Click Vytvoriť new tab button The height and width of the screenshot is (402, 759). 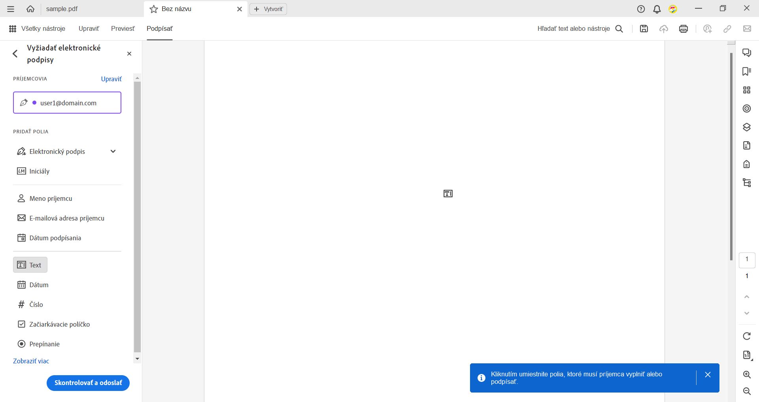pos(268,9)
